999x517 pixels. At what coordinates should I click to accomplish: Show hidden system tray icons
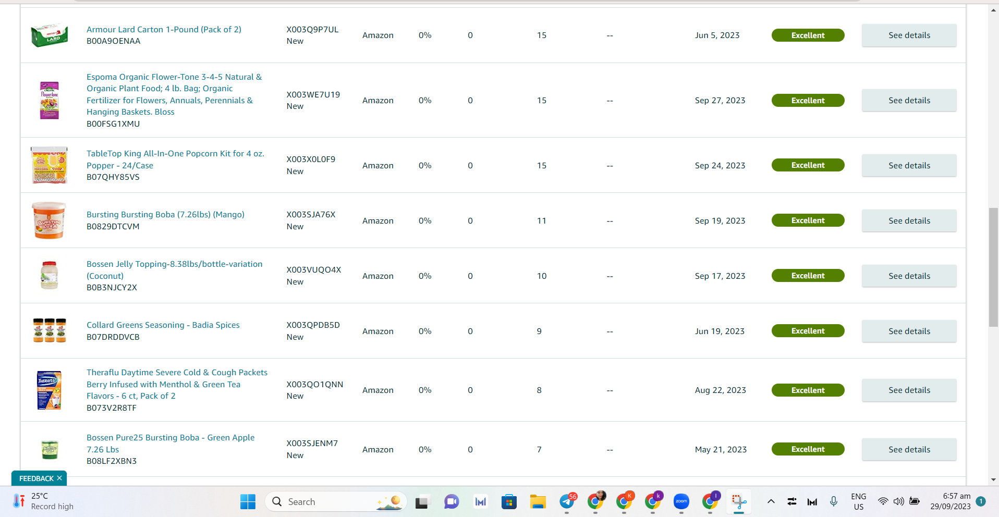pos(771,501)
